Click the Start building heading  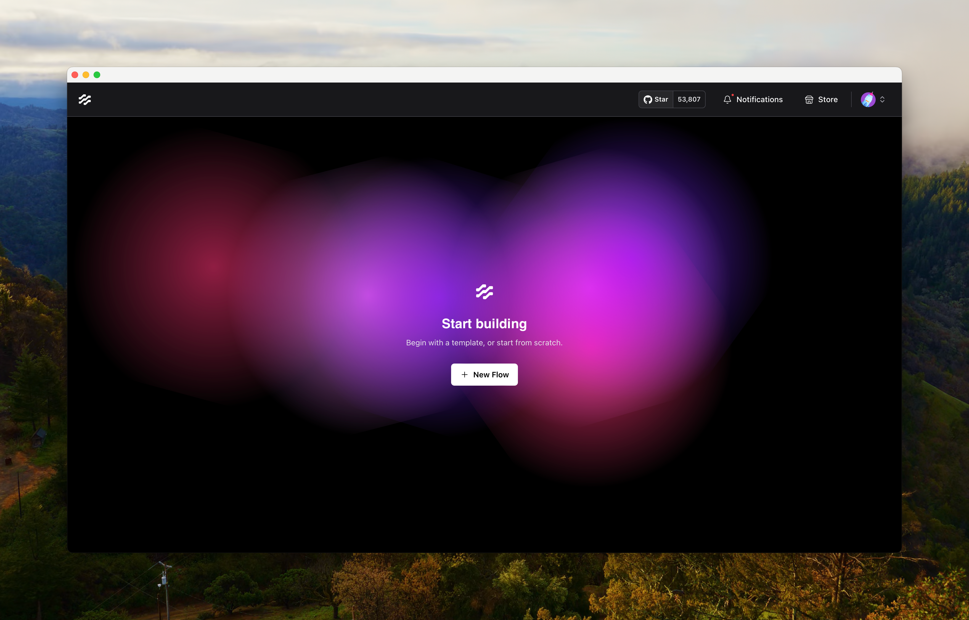pos(484,324)
